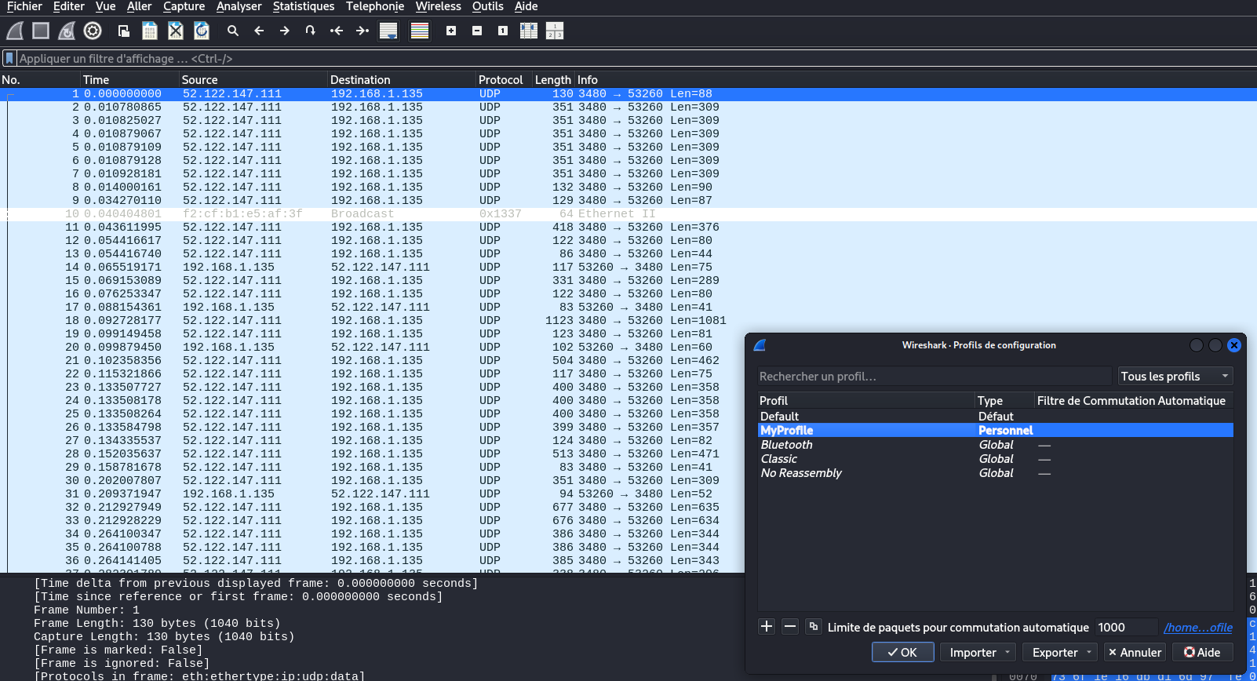Open display filter bookmarks
Viewport: 1257px width, 681px height.
(x=9, y=58)
